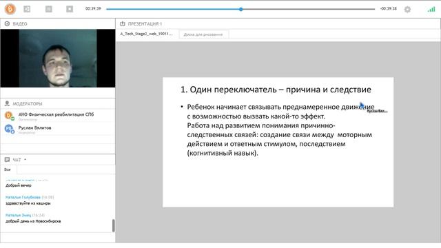Click the orange webinar logo icon
The width and height of the screenshot is (441, 248).
pyautogui.click(x=10, y=9)
